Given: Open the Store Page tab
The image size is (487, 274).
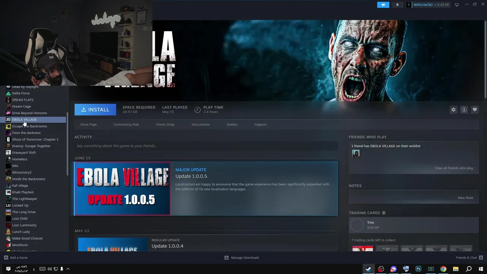Looking at the screenshot, I should coord(88,124).
